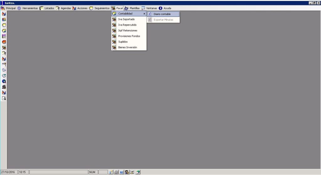Open Provisiones Fondos entry
Image resolution: width=321 pixels, height=175 pixels.
pos(129,36)
